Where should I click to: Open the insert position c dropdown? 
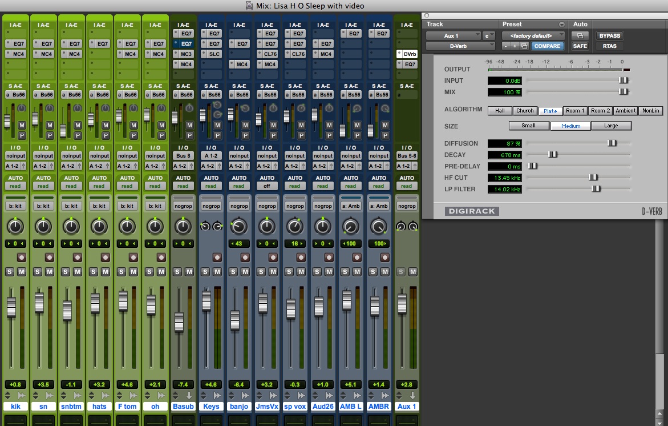pos(489,36)
